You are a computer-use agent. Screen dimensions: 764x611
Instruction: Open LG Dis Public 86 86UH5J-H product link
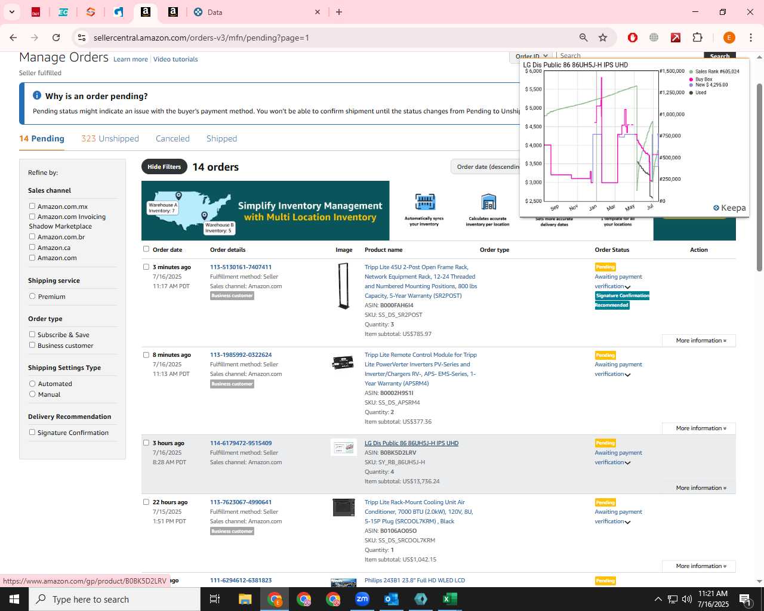(x=411, y=443)
